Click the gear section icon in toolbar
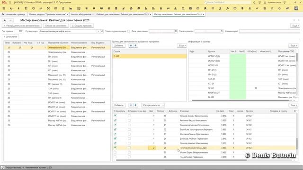 (279, 8)
